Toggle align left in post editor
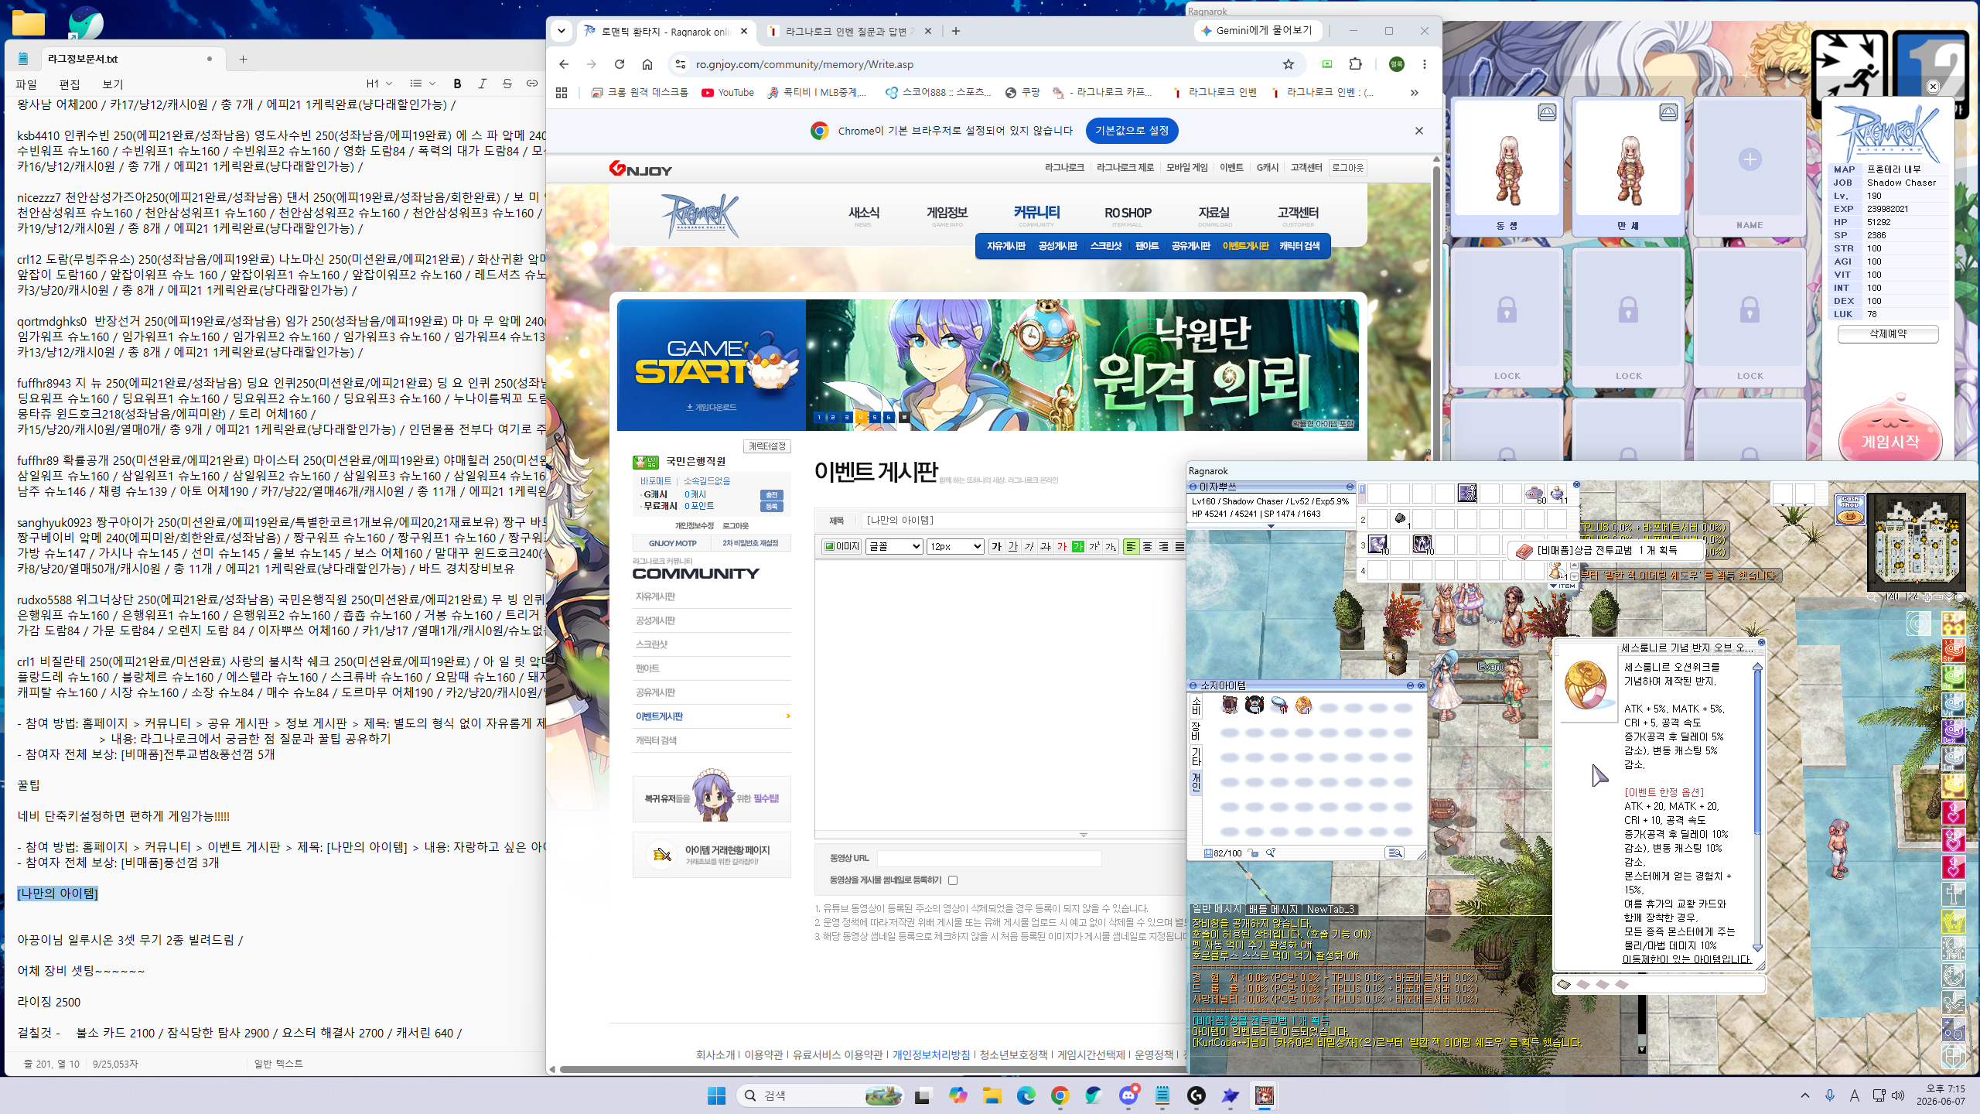Screen dimensions: 1980x1114 (x=1131, y=546)
